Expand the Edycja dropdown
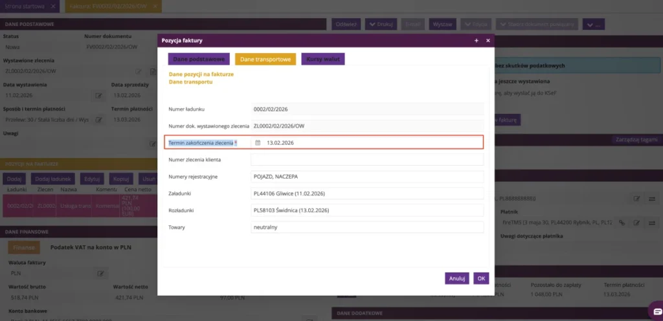This screenshot has height=321, width=663. pyautogui.click(x=476, y=24)
